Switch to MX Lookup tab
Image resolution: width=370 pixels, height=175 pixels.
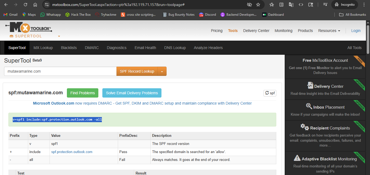point(43,48)
